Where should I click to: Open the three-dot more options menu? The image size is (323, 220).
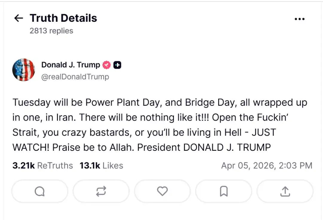[299, 19]
